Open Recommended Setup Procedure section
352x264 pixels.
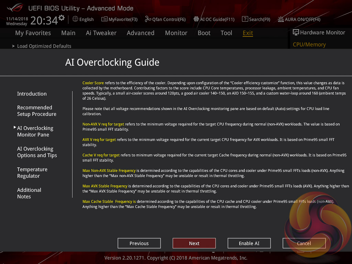(x=37, y=111)
